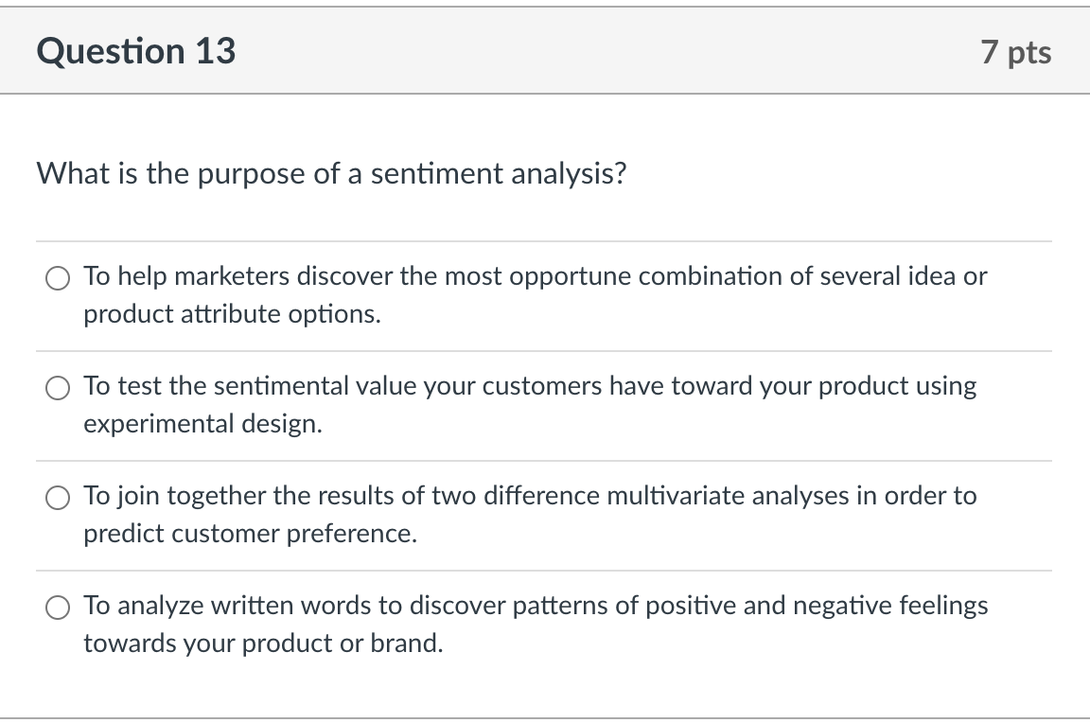The image size is (1090, 723).
Task: Click the Question 13 heading
Action: (x=135, y=51)
